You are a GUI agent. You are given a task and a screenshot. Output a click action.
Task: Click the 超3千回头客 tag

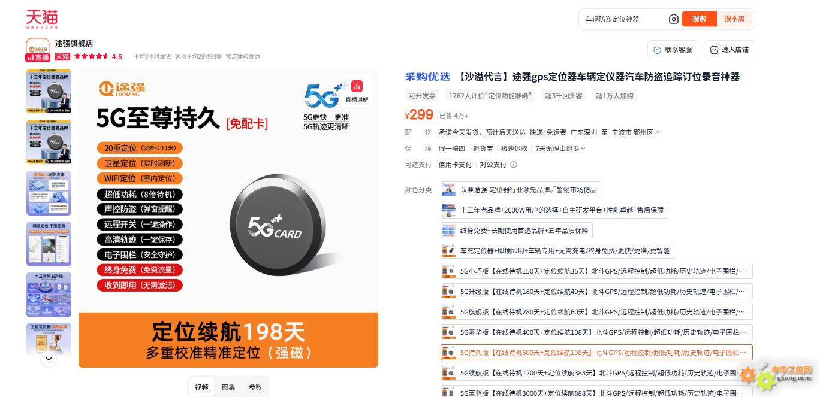(x=563, y=96)
